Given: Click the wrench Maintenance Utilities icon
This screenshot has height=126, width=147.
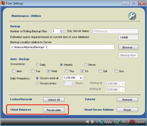Looking at the screenshot, I should tap(132, 16).
